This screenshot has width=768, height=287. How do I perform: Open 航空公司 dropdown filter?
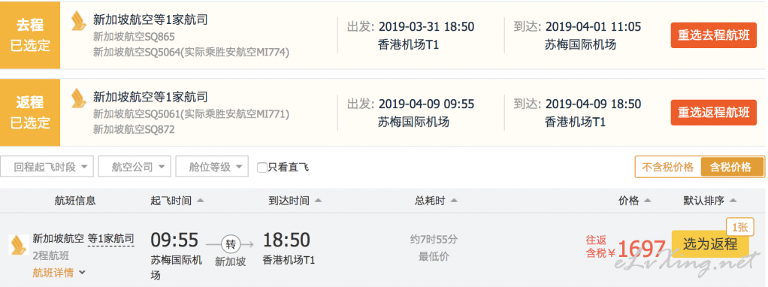[135, 167]
